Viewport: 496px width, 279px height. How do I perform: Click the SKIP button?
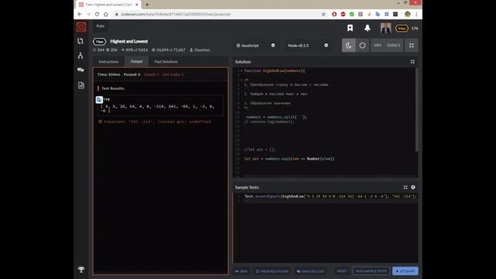241,271
